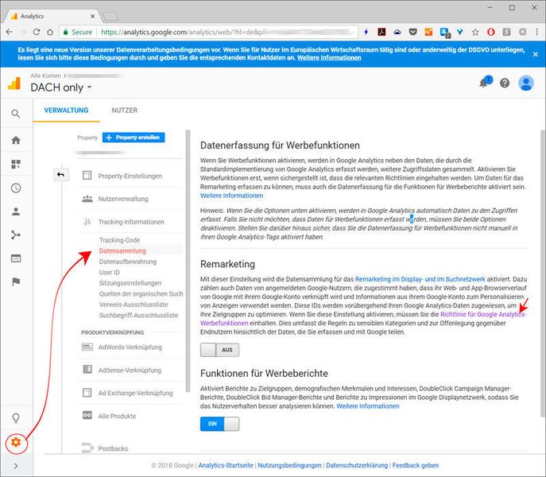546x477 pixels.
Task: Click the Opera extension icon
Action: (x=490, y=32)
